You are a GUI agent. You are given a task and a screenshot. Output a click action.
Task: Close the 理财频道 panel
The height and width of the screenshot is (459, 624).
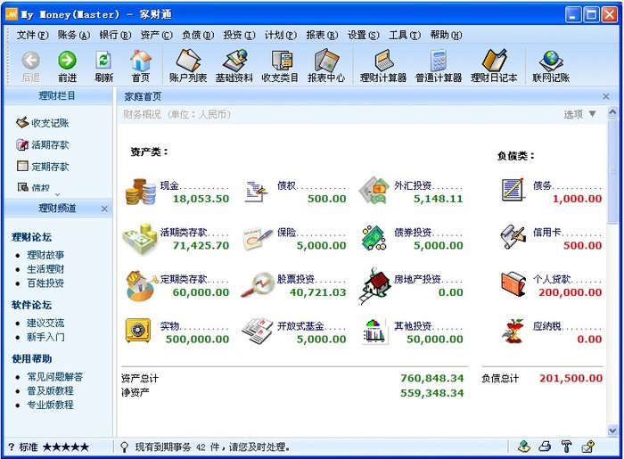coord(104,209)
